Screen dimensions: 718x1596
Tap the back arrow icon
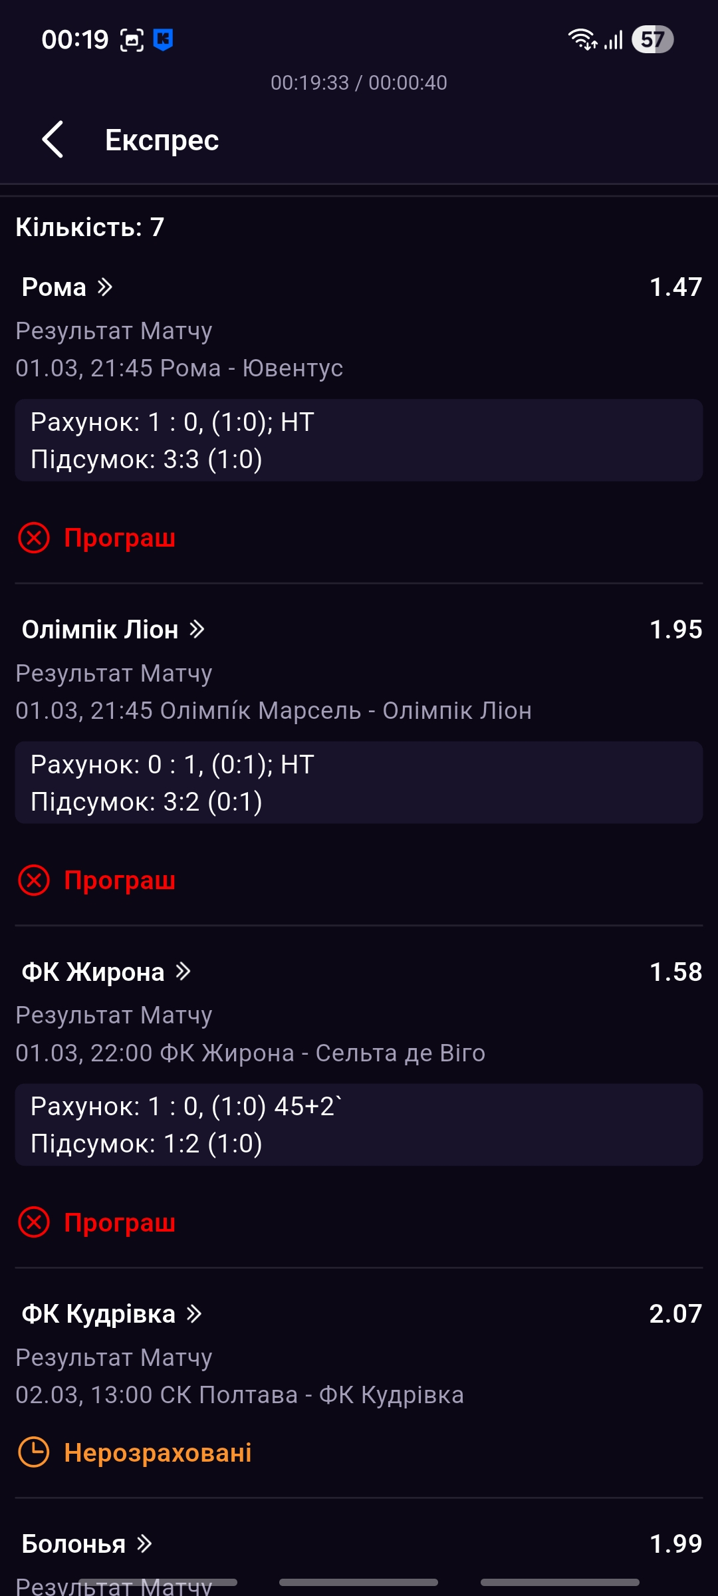tap(53, 140)
